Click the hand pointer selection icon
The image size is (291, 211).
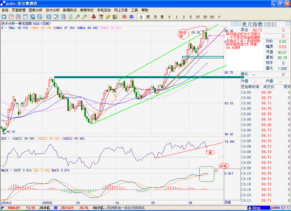(101, 17)
